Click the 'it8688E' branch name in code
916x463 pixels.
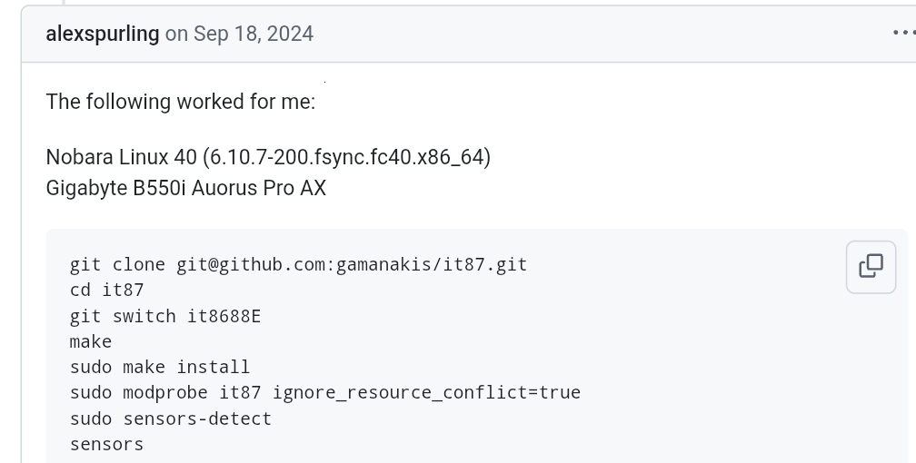[224, 316]
